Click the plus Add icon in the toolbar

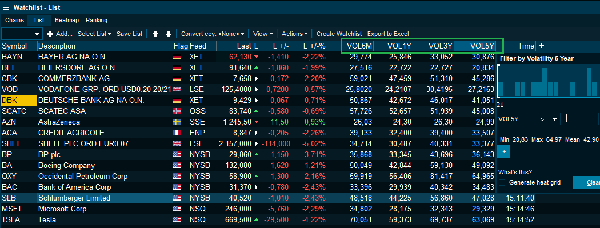(x=50, y=34)
